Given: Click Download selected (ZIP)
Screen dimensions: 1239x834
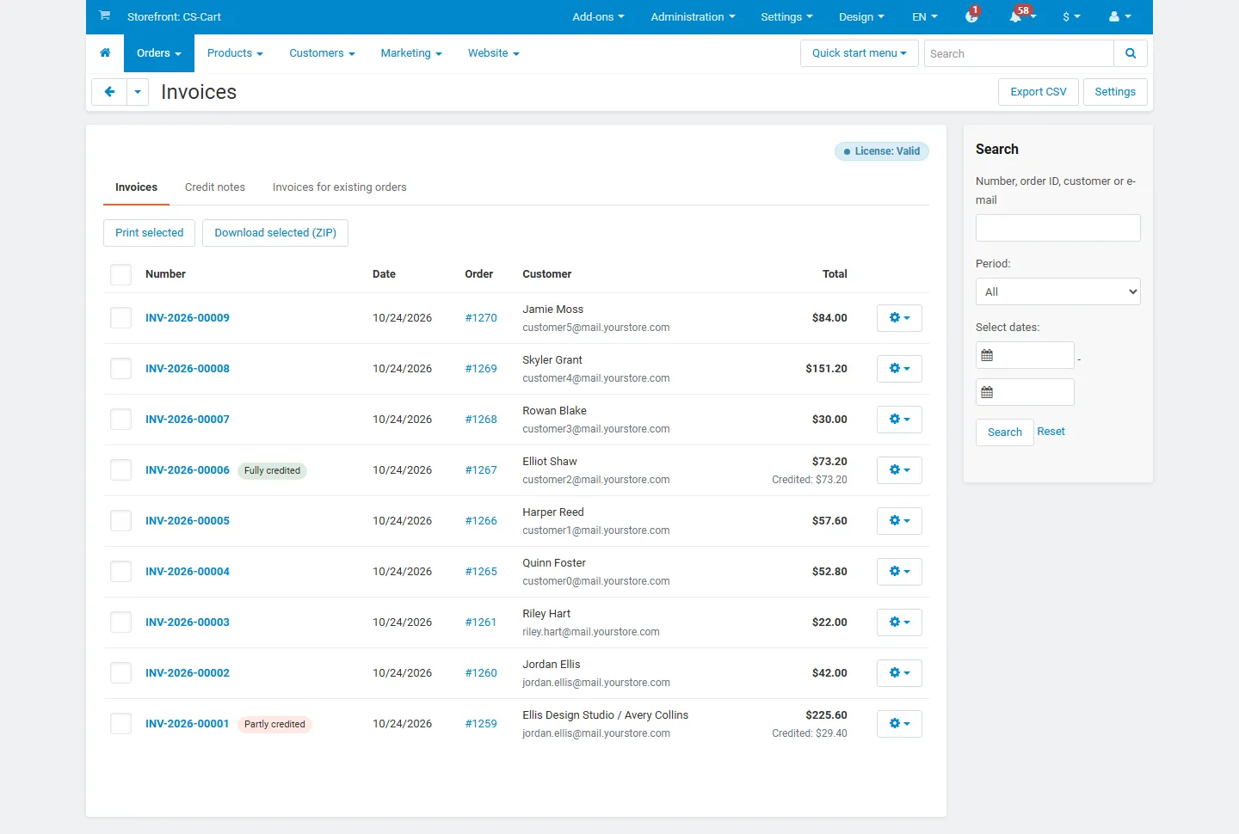Looking at the screenshot, I should click(275, 233).
